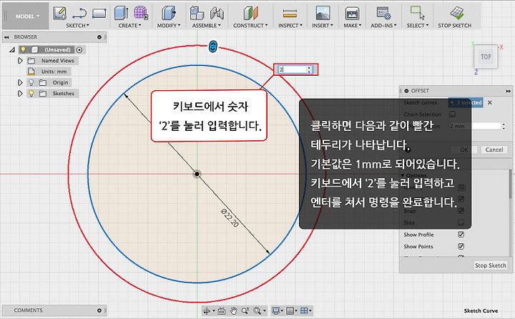Viewport: 515px width, 319px height.
Task: Expand the OFFSET dialog double-arrow
Action: tap(508, 91)
